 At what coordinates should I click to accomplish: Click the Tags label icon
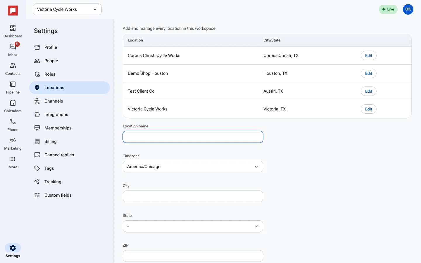[x=37, y=168]
